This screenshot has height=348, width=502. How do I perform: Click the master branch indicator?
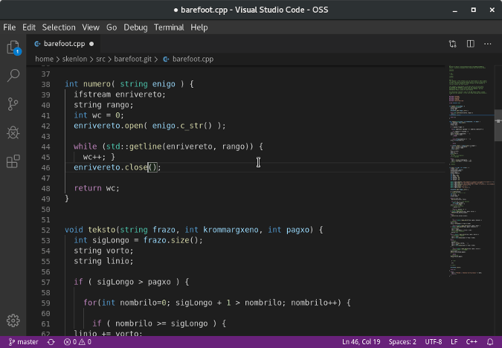coord(23,342)
